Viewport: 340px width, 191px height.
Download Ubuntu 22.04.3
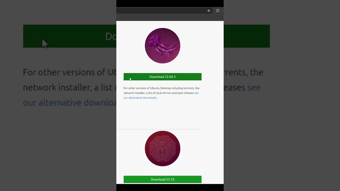tap(163, 77)
